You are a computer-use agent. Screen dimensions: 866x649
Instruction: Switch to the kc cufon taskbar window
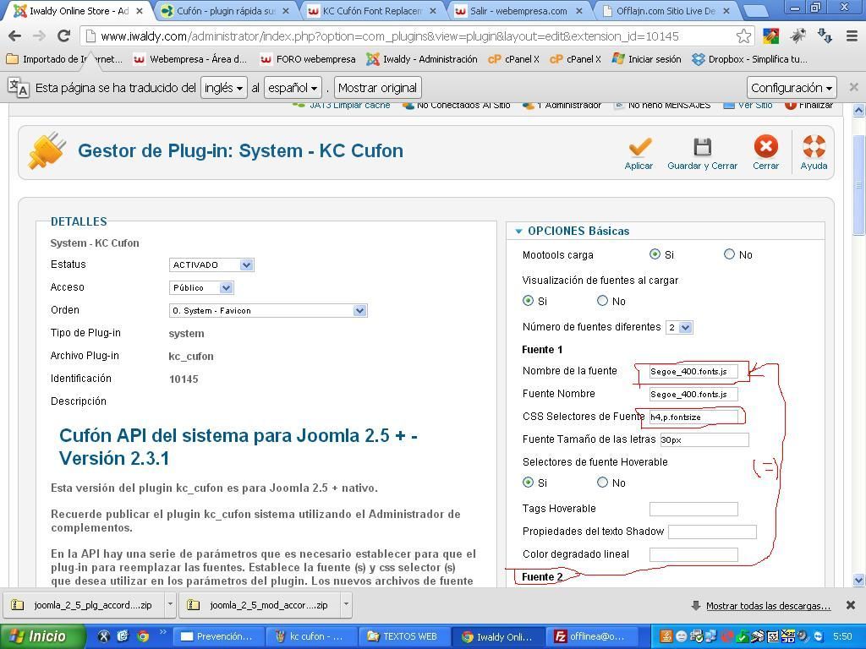(x=310, y=636)
